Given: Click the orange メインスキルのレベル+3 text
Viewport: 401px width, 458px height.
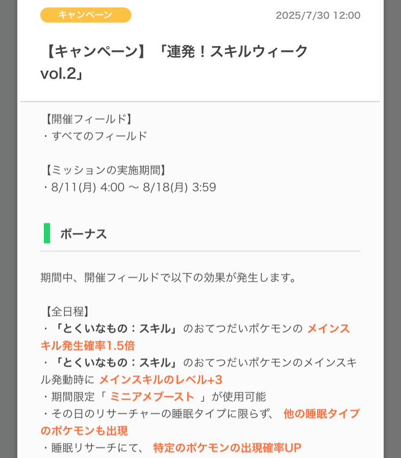Looking at the screenshot, I should click(x=161, y=380).
